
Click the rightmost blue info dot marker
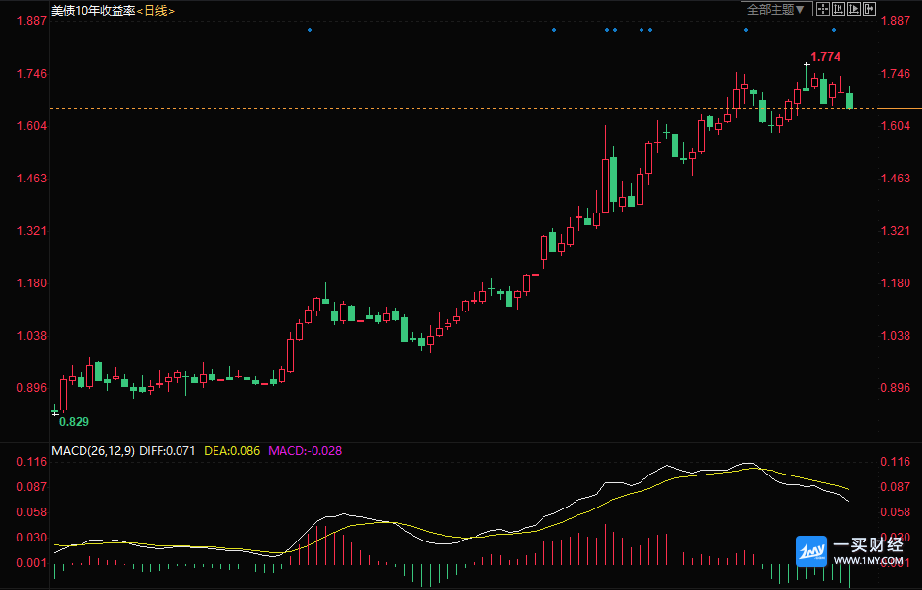834,30
